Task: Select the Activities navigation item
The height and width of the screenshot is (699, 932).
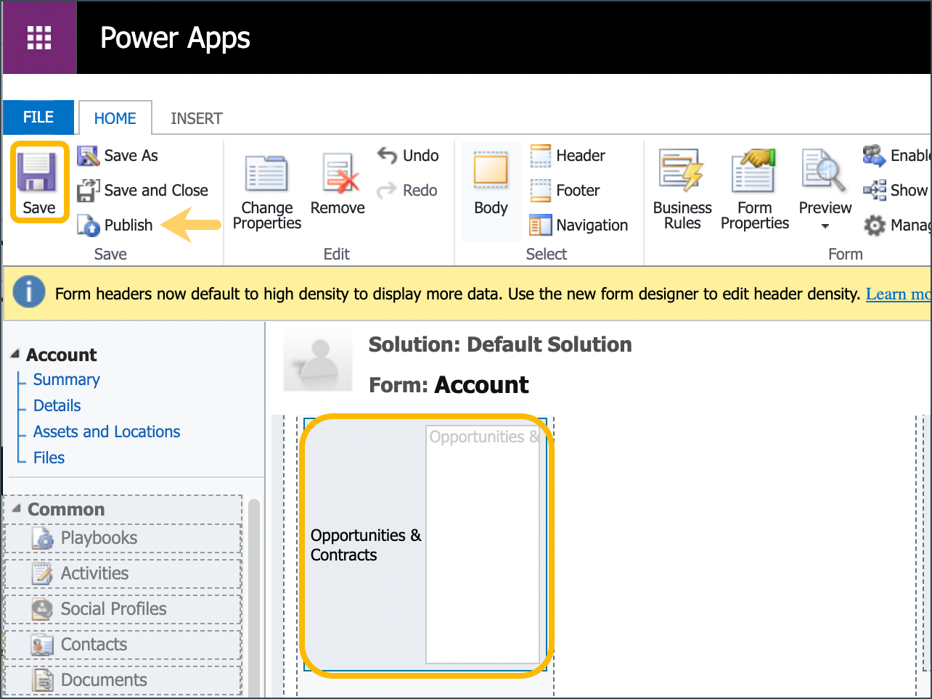Action: [x=123, y=574]
